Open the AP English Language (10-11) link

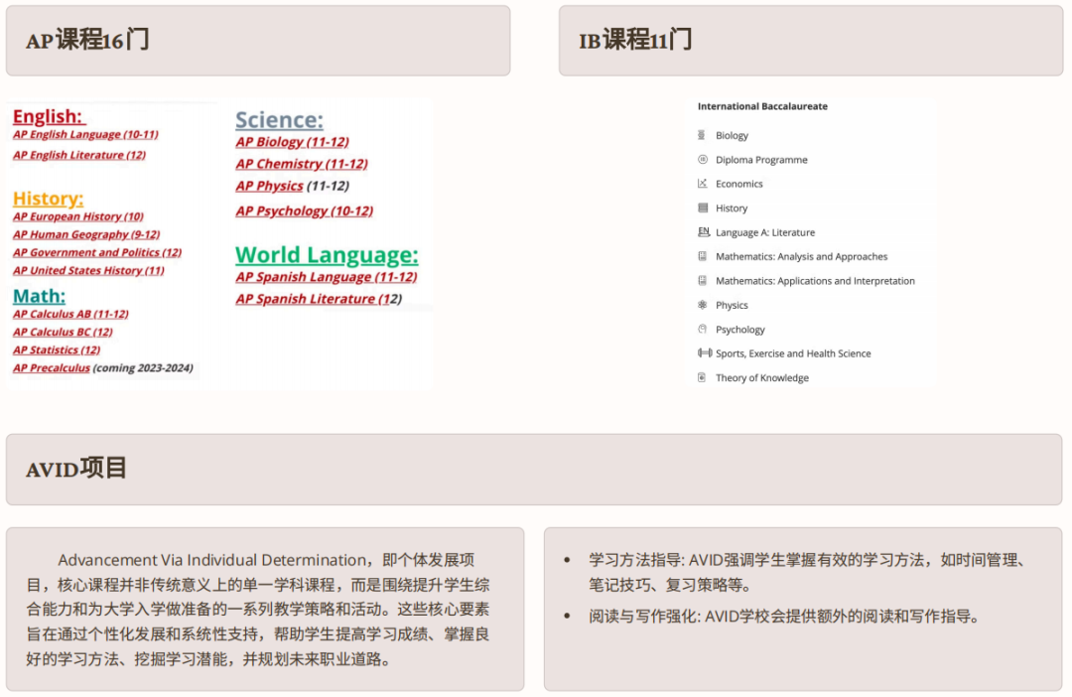85,135
